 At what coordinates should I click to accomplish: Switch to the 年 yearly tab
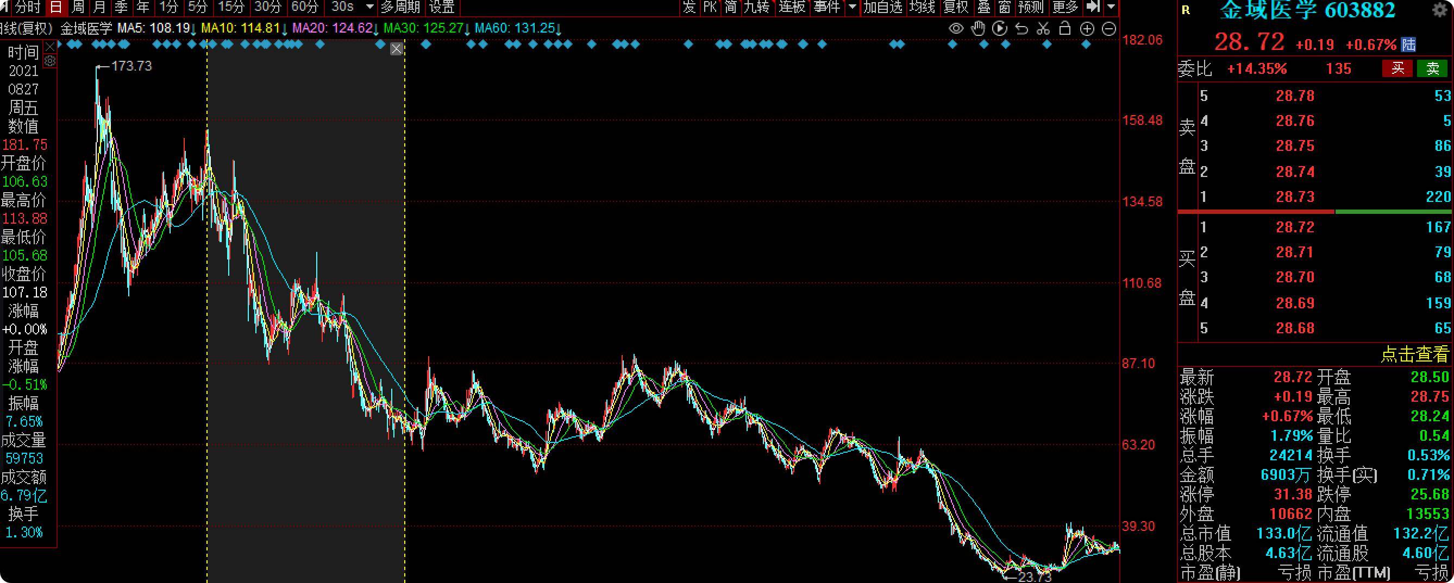pos(143,8)
